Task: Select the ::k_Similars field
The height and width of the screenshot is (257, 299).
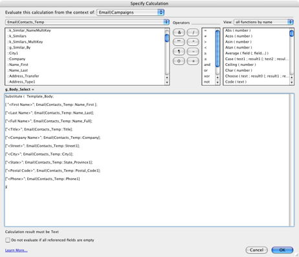Action: tap(85, 36)
